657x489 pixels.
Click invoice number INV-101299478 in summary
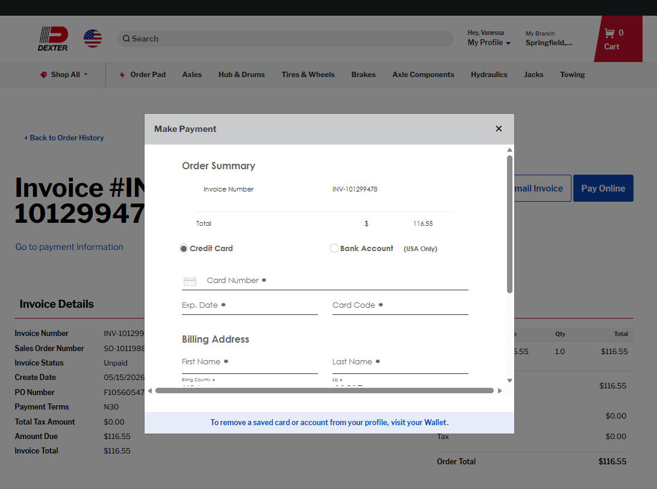point(355,189)
